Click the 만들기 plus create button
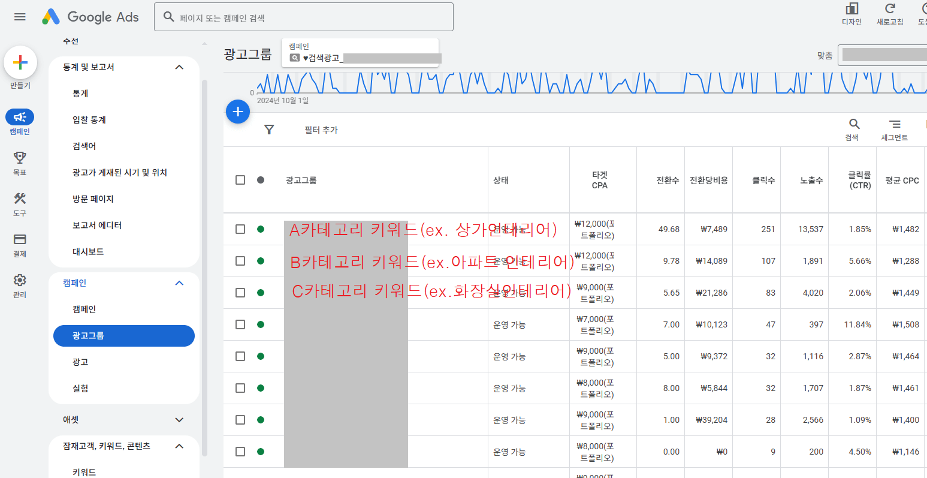 click(20, 62)
